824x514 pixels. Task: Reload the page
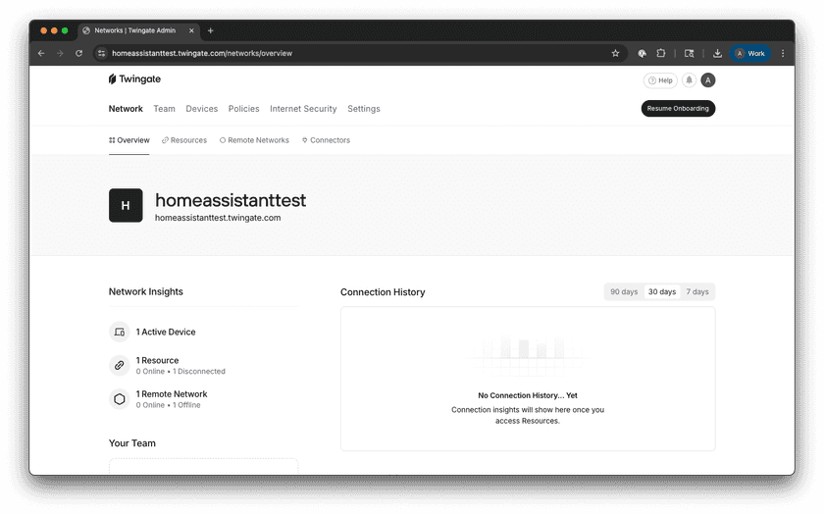point(78,53)
